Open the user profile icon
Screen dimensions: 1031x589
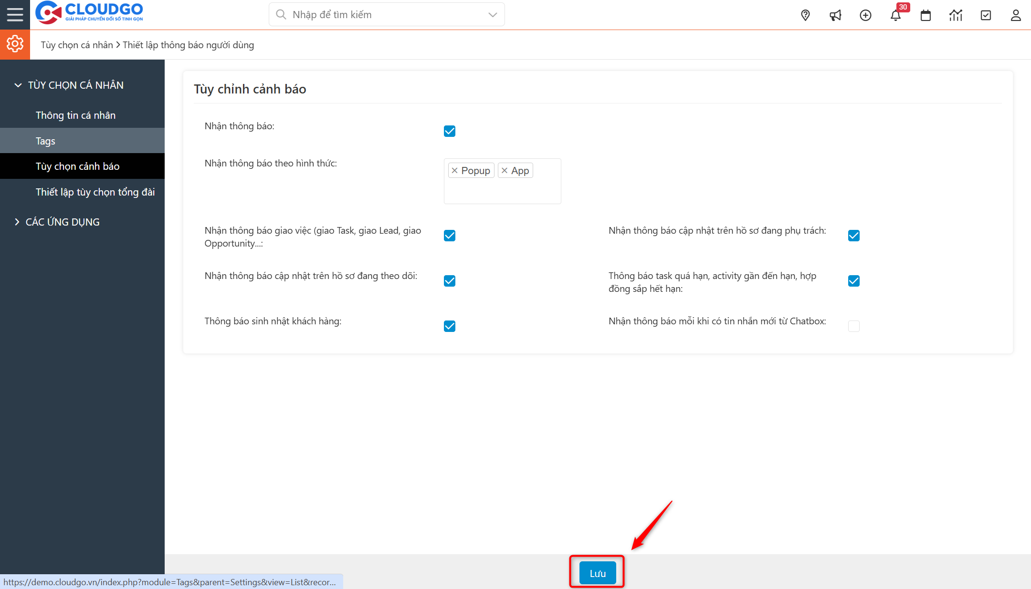tap(1016, 15)
